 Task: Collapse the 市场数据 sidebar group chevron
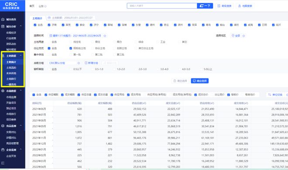[x=21, y=91]
